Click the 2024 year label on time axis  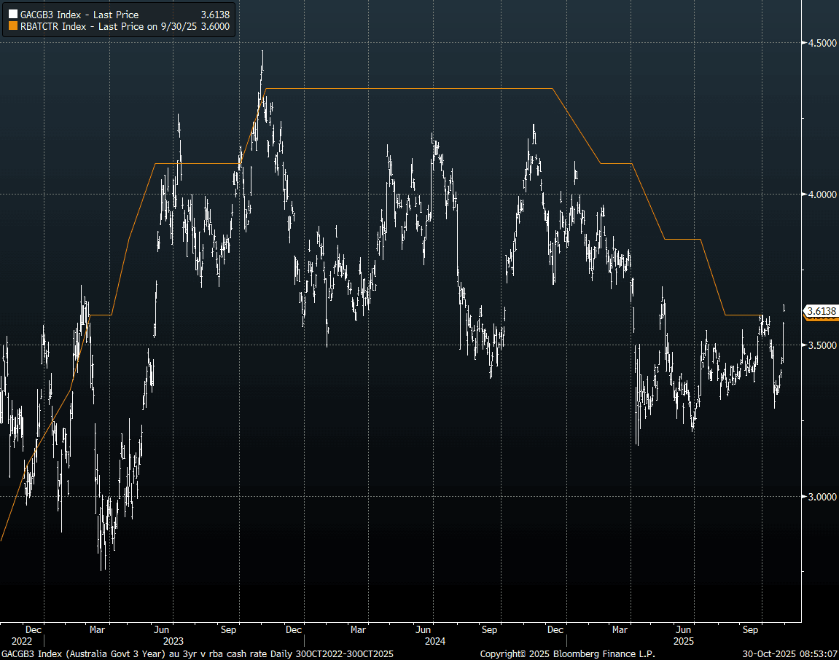[x=435, y=641]
